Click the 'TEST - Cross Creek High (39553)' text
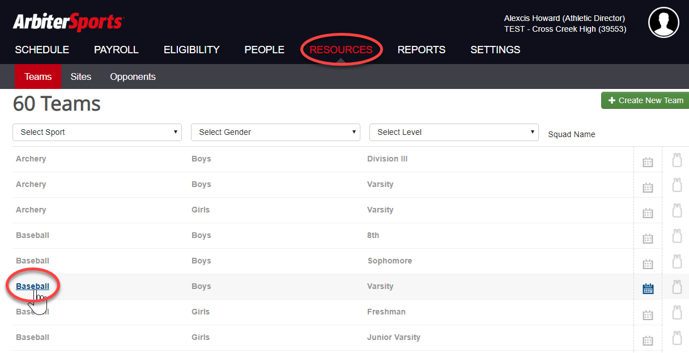The width and height of the screenshot is (689, 353). [565, 29]
